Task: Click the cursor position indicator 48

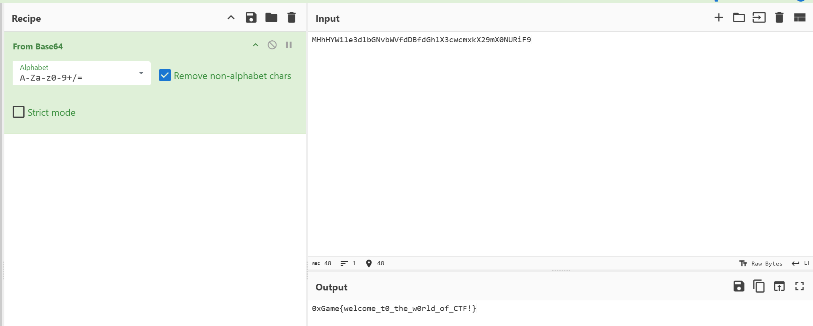Action: click(375, 264)
